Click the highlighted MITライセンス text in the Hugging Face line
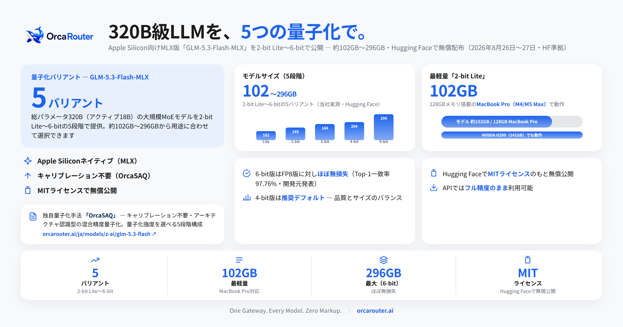 click(x=509, y=174)
